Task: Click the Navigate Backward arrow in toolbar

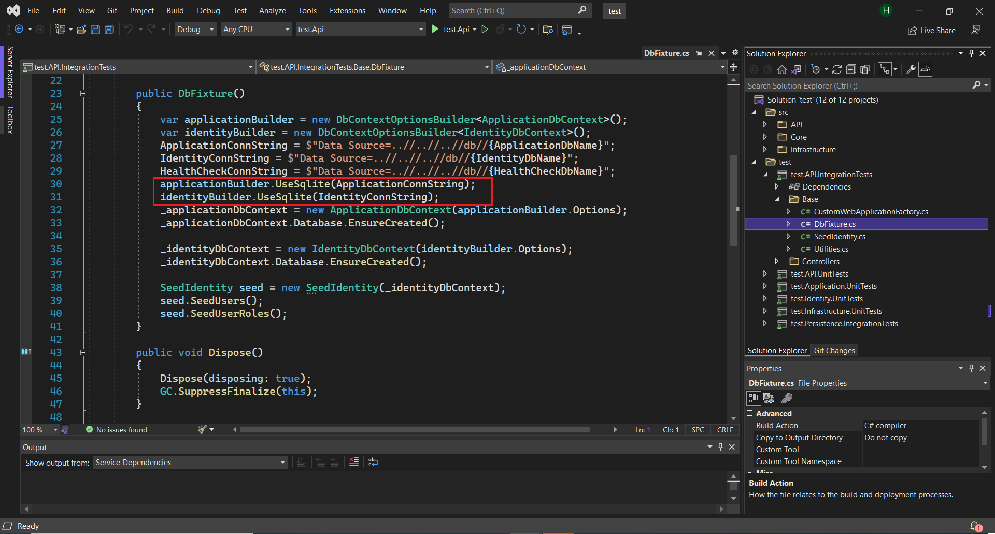Action: click(19, 30)
